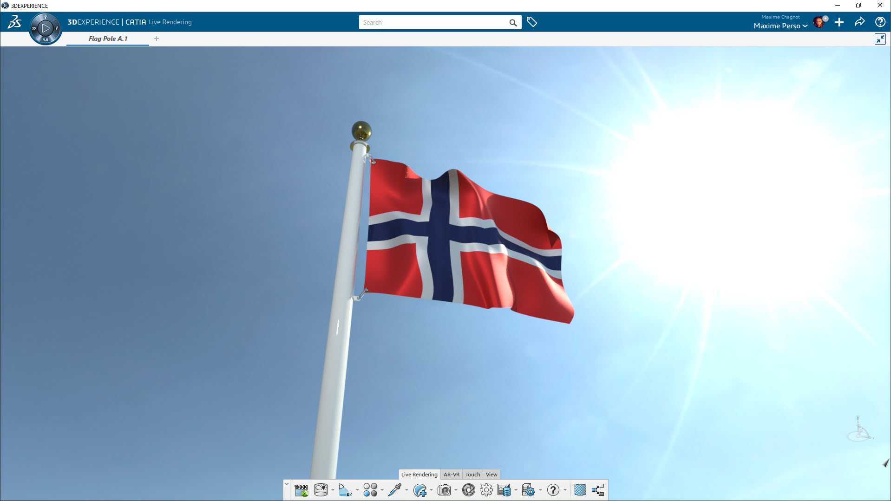
Task: Click the toolbar help question mark
Action: 553,490
